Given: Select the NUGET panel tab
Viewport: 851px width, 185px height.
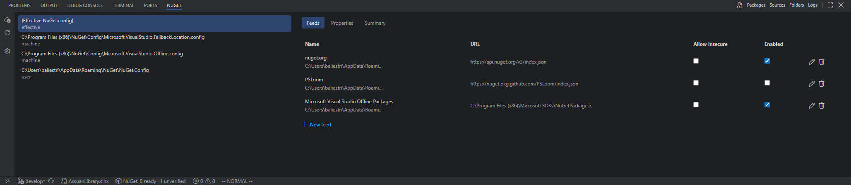Looking at the screenshot, I should tap(174, 5).
